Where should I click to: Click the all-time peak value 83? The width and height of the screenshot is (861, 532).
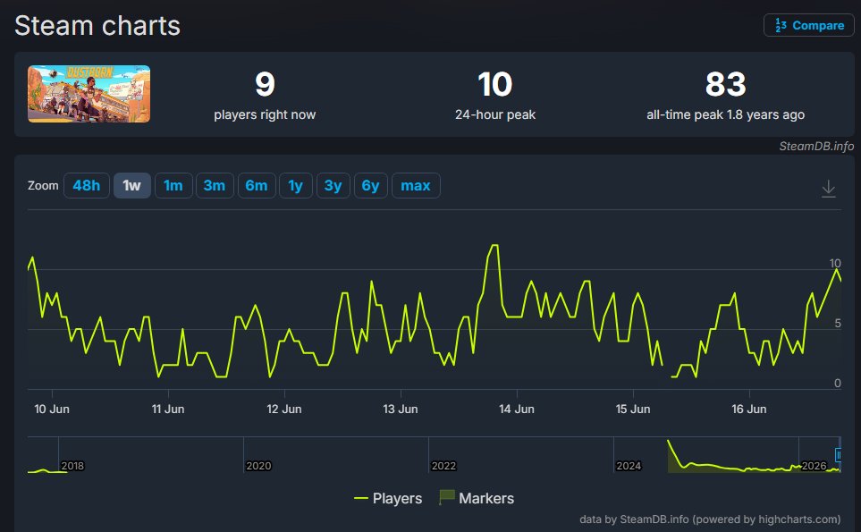coord(725,84)
